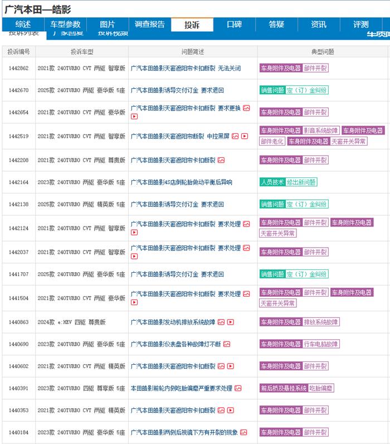Play video icon for complaint 1440863

pyautogui.click(x=231, y=322)
